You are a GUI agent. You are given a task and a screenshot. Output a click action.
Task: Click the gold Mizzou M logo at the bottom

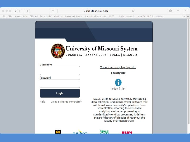[x=58, y=132]
